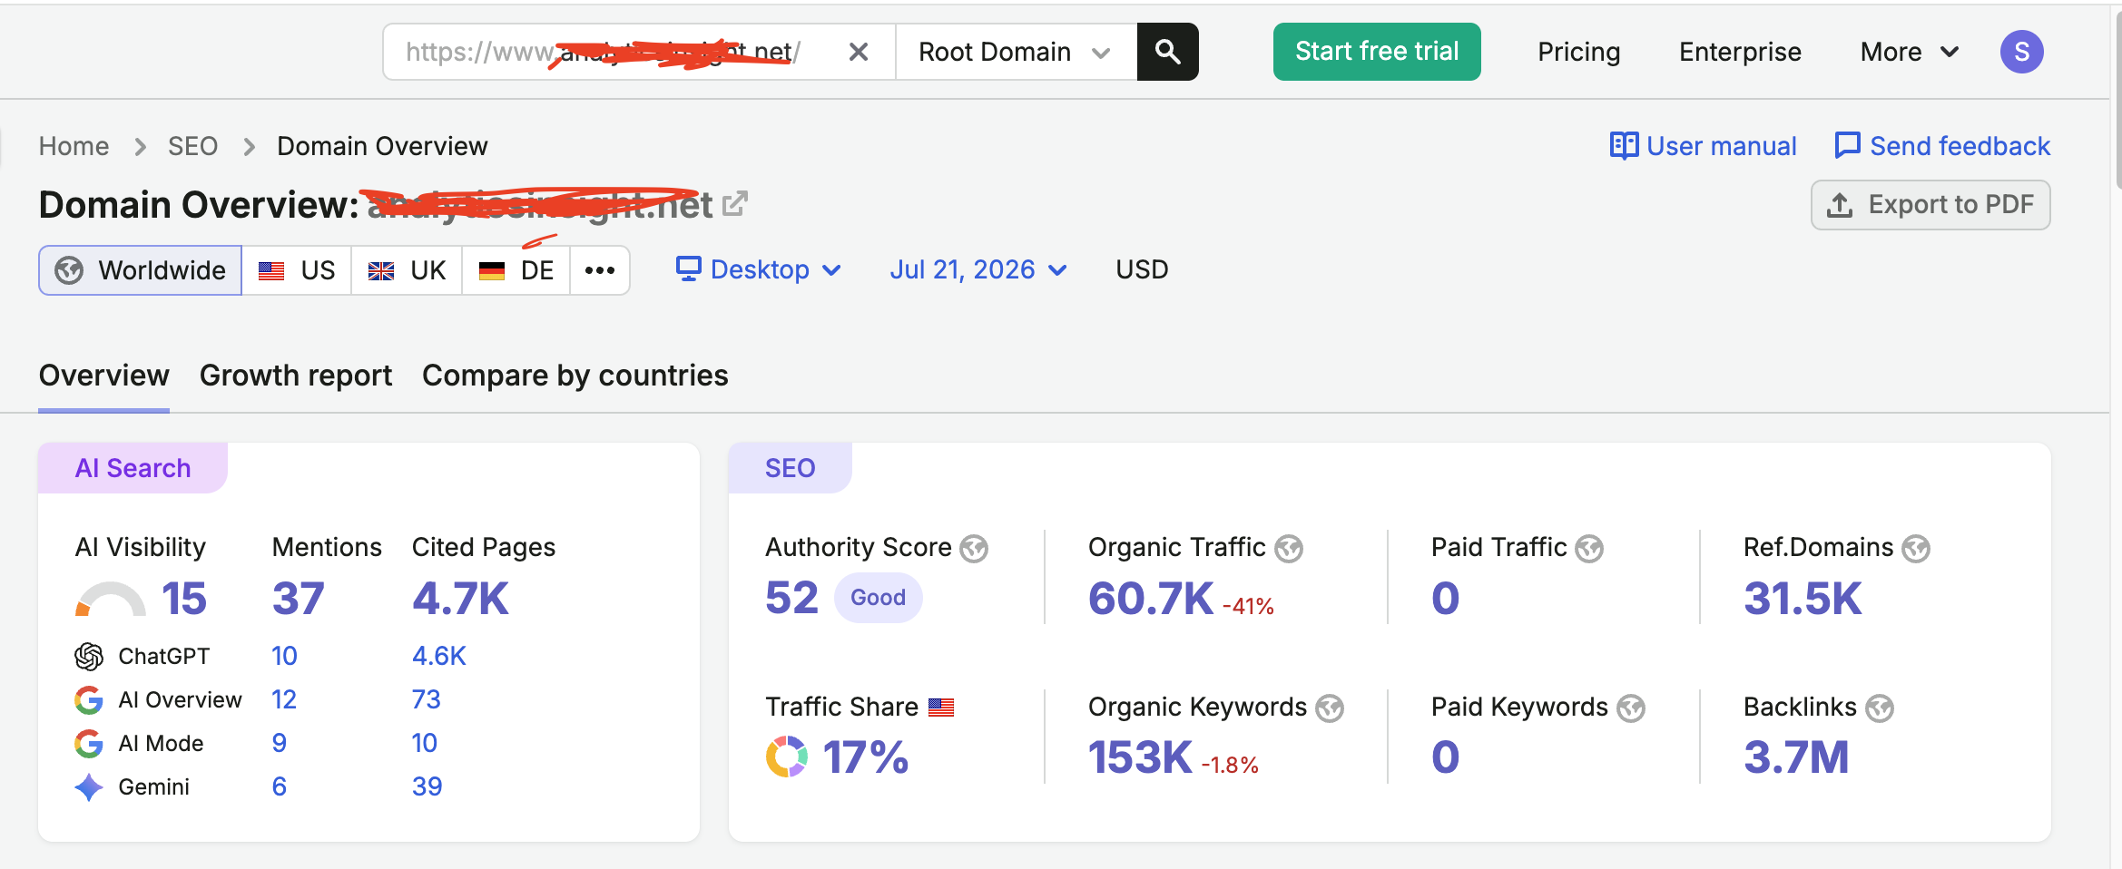The height and width of the screenshot is (869, 2122).
Task: Click the AI Visibility score 15
Action: coord(184,599)
